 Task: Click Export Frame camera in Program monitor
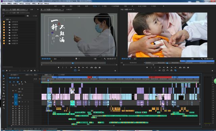[188, 68]
